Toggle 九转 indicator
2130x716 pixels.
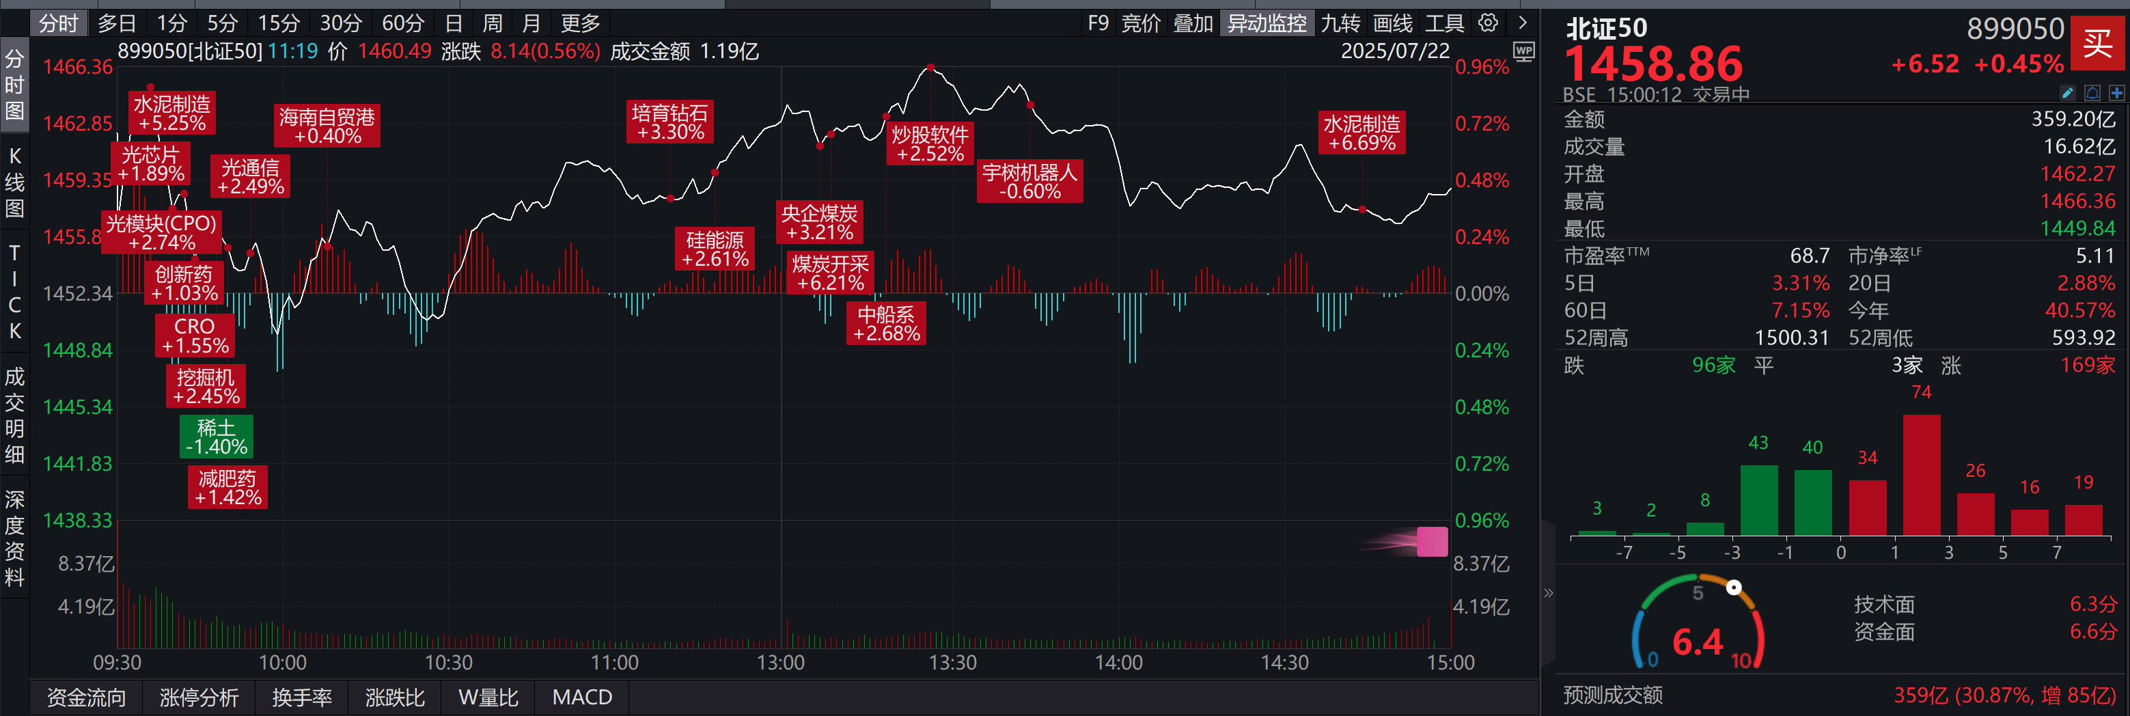point(1340,23)
